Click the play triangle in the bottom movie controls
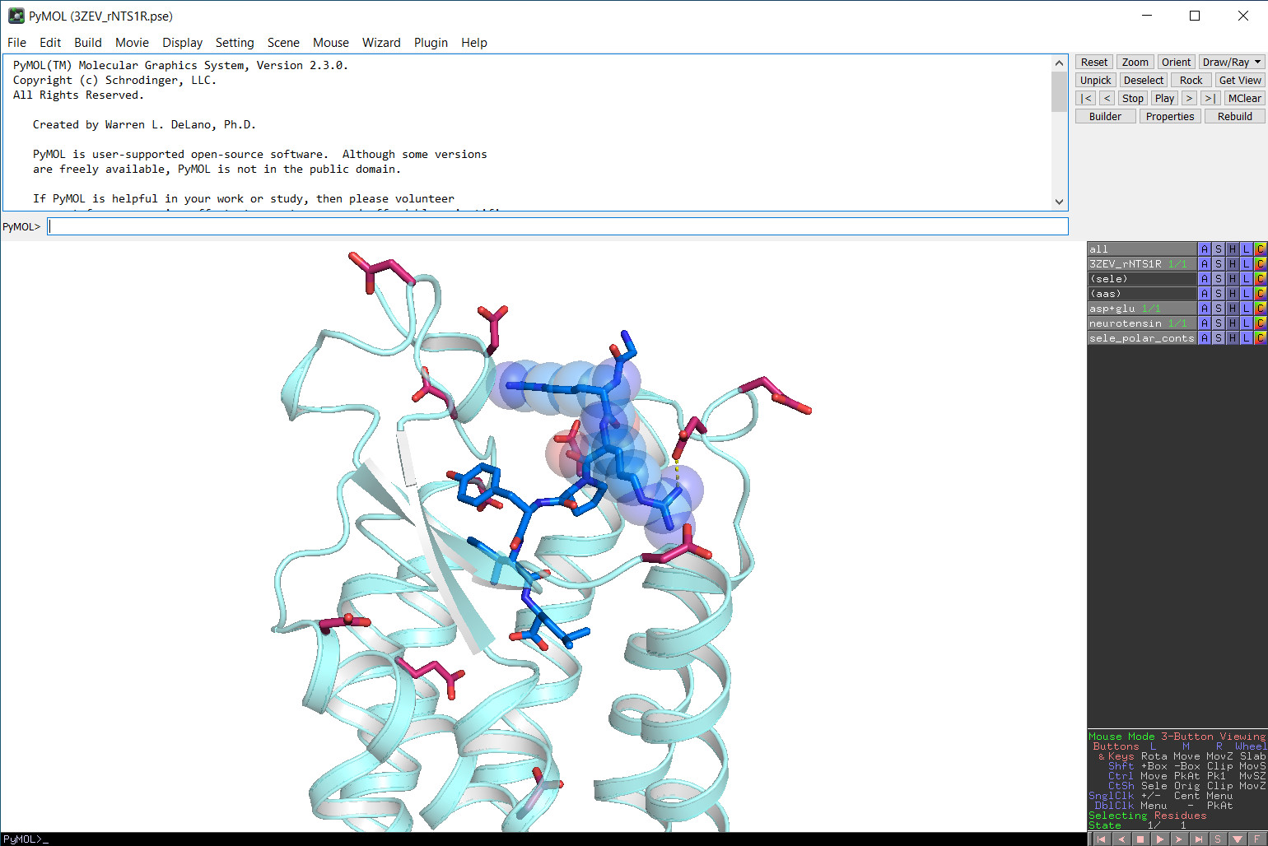 (x=1159, y=839)
